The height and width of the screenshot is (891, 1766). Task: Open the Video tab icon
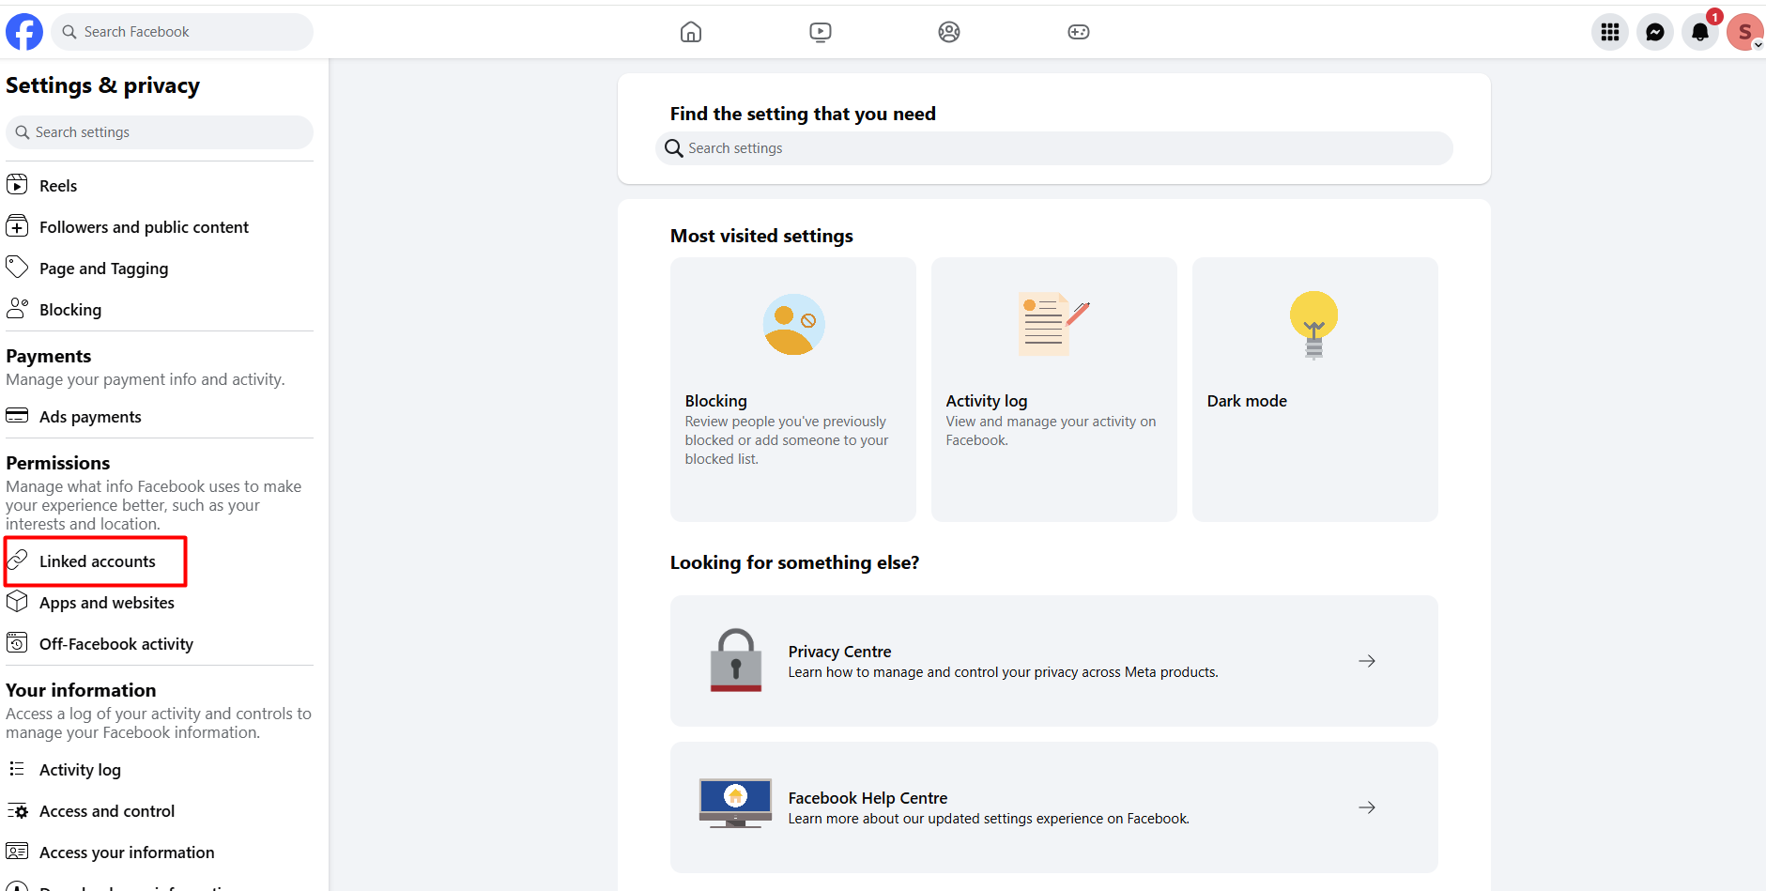821,32
